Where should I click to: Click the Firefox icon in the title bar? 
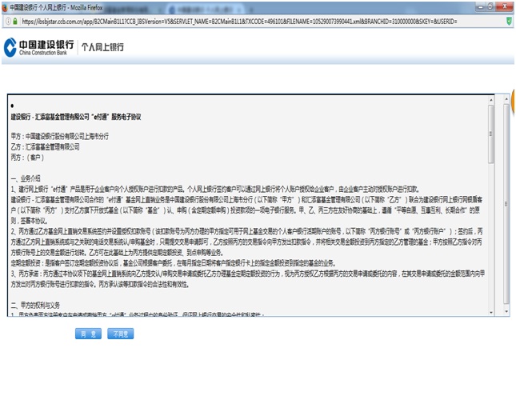pyautogui.click(x=5, y=6)
